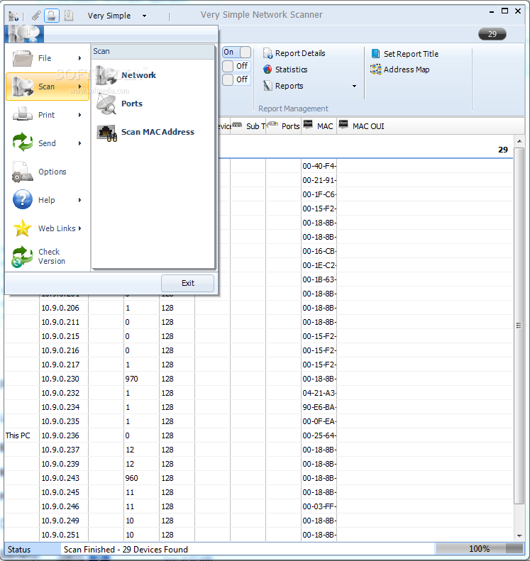Click the scrollbar up arrow
Image resolution: width=530 pixels, height=561 pixels.
coord(519,141)
